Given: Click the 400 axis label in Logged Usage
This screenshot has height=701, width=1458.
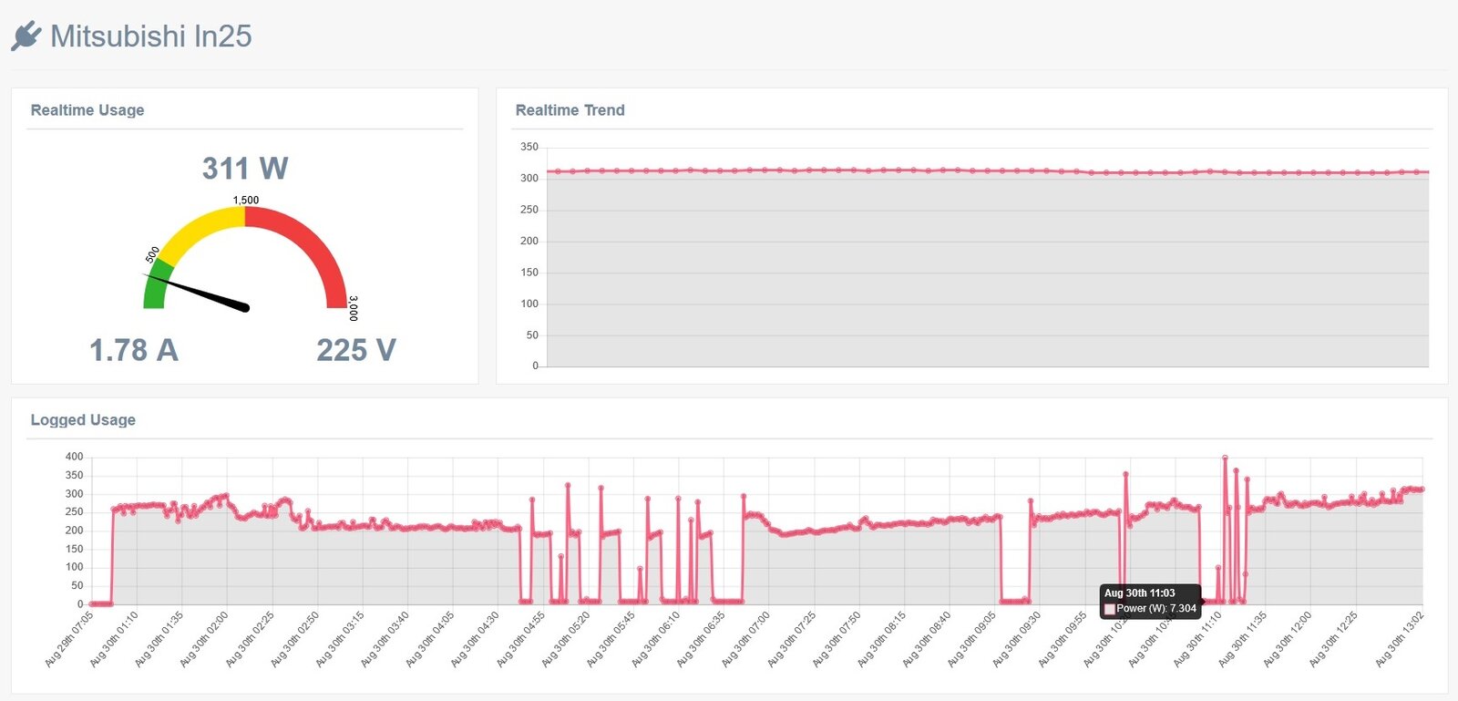Looking at the screenshot, I should 74,457.
